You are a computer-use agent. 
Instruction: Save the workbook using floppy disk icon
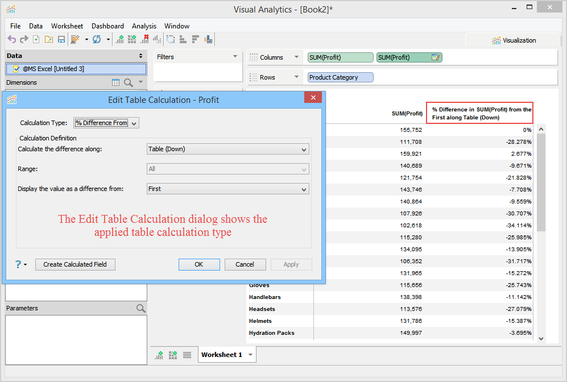[x=61, y=39]
